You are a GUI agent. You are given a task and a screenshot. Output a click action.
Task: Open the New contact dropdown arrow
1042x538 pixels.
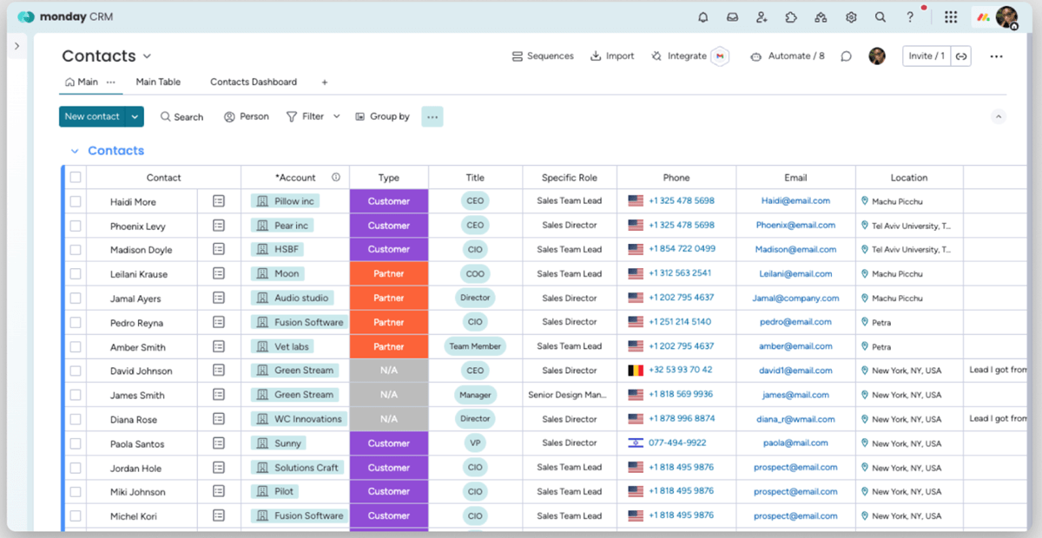[x=135, y=116]
